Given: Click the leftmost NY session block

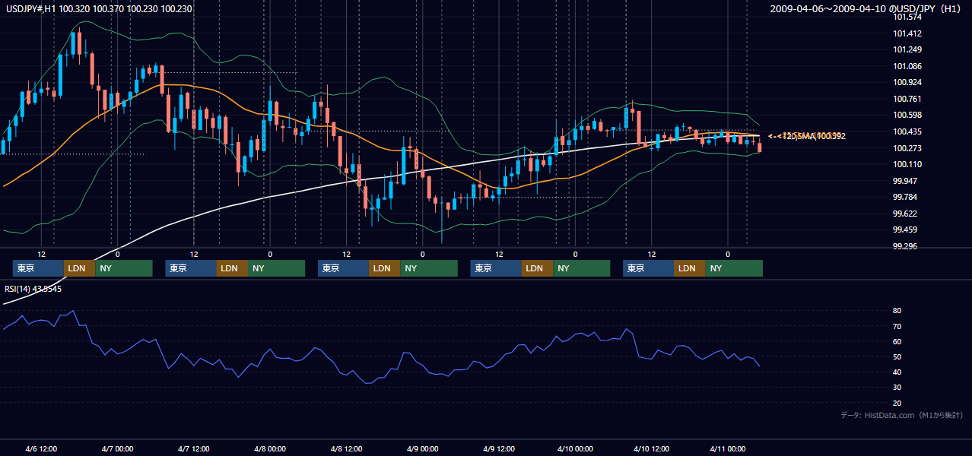Looking at the screenshot, I should tap(124, 268).
